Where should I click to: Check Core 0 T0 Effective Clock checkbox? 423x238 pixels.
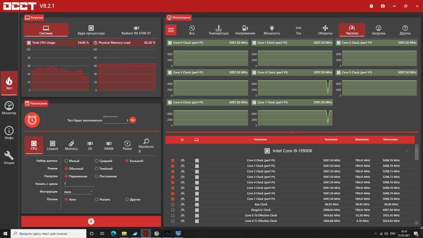coord(173,216)
